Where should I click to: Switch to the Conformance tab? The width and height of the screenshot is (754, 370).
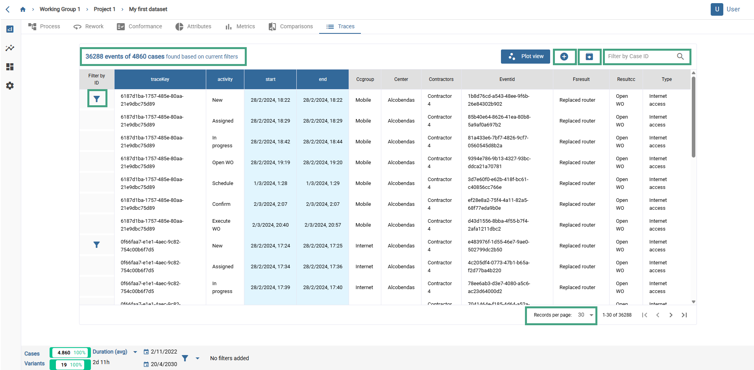pyautogui.click(x=140, y=26)
